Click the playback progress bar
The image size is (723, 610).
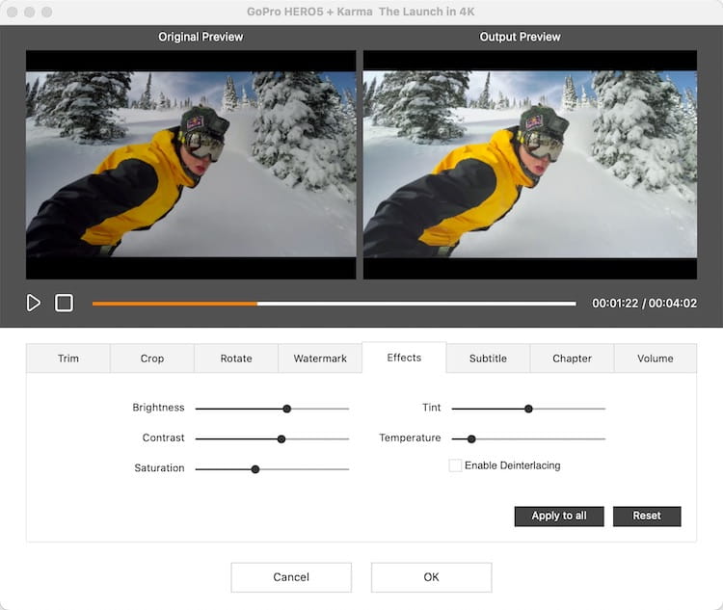click(334, 304)
